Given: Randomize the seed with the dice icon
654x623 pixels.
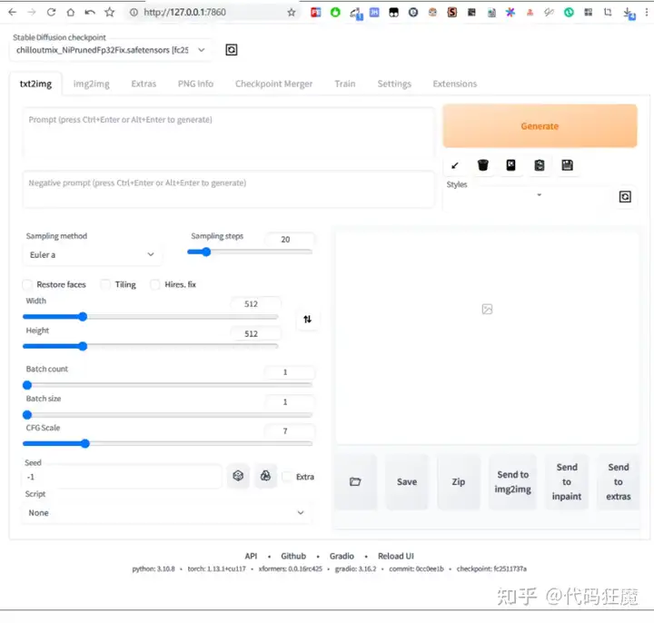Looking at the screenshot, I should coord(238,476).
